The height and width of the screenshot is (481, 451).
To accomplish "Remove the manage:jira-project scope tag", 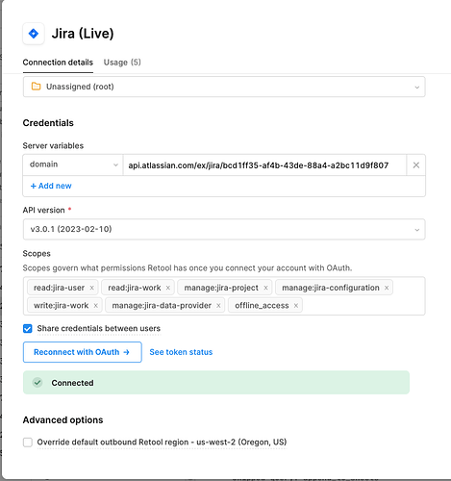I will 265,288.
